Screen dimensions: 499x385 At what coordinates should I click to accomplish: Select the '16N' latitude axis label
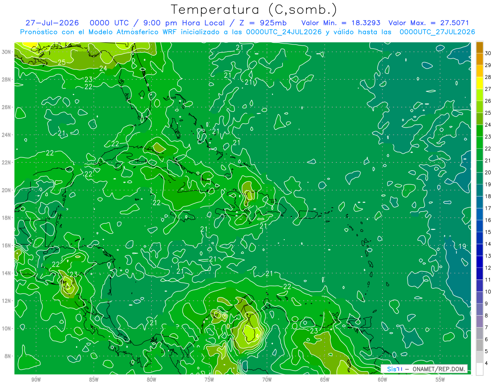pos(7,245)
